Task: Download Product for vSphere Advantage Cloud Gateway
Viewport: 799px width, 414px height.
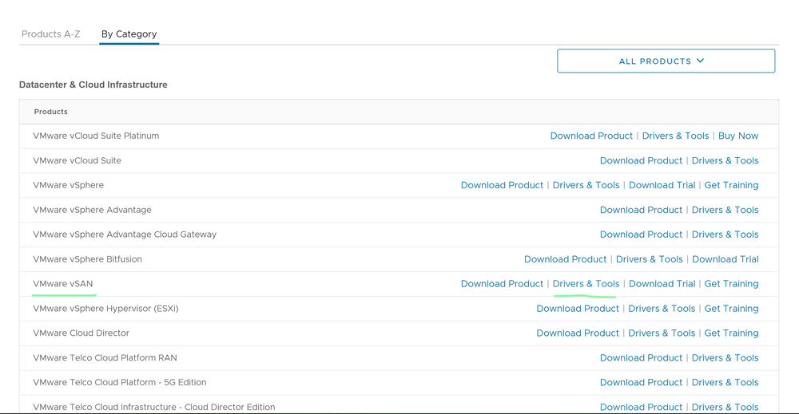Action: tap(641, 235)
